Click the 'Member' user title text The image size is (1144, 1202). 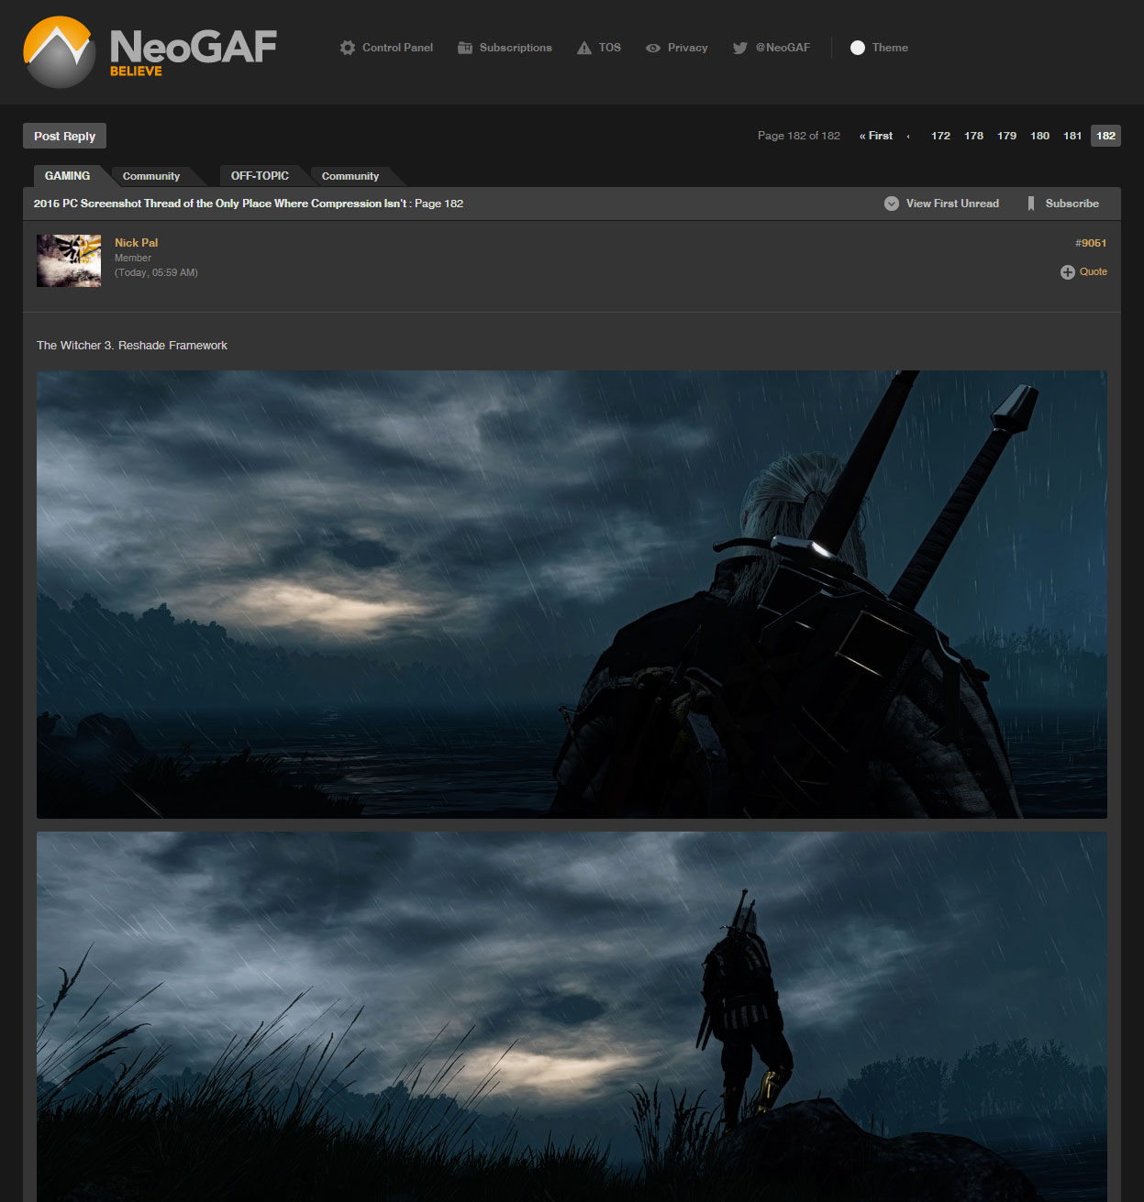pos(133,259)
